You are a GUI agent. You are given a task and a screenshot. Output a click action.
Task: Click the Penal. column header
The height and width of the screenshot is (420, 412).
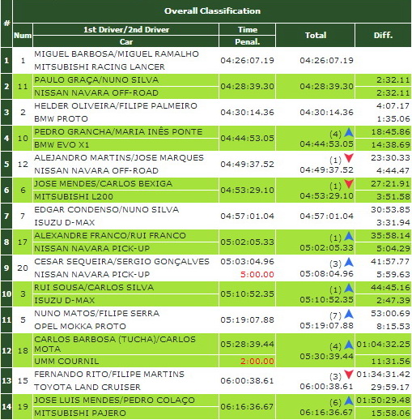click(247, 41)
